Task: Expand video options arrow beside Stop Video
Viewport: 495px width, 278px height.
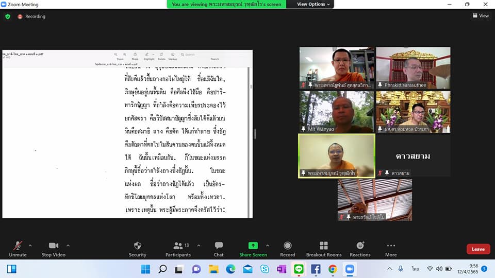Action: tap(68, 246)
